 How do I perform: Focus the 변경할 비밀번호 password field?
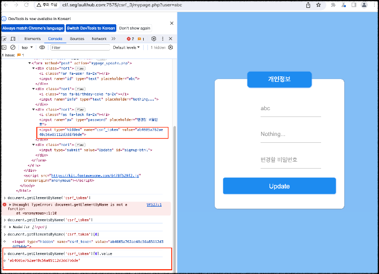coord(291,160)
